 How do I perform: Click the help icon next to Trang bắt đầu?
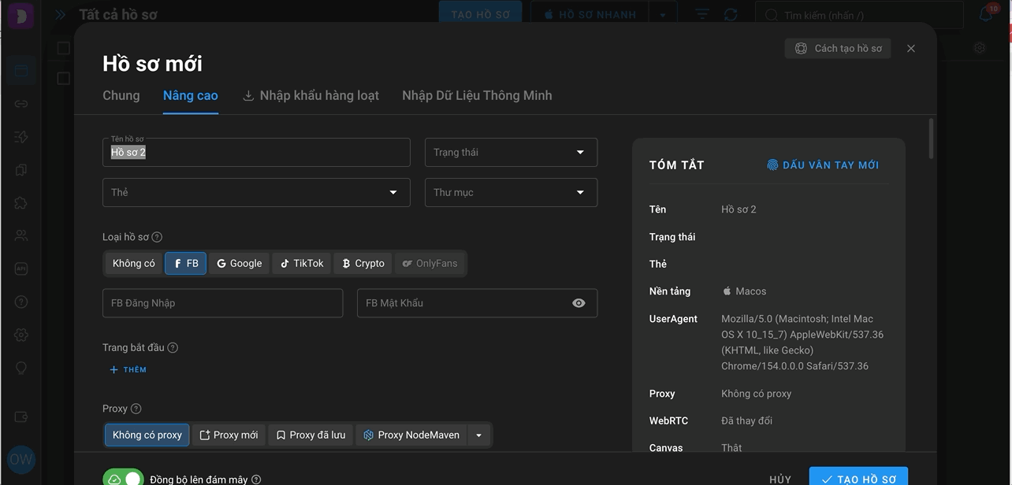[x=173, y=348]
